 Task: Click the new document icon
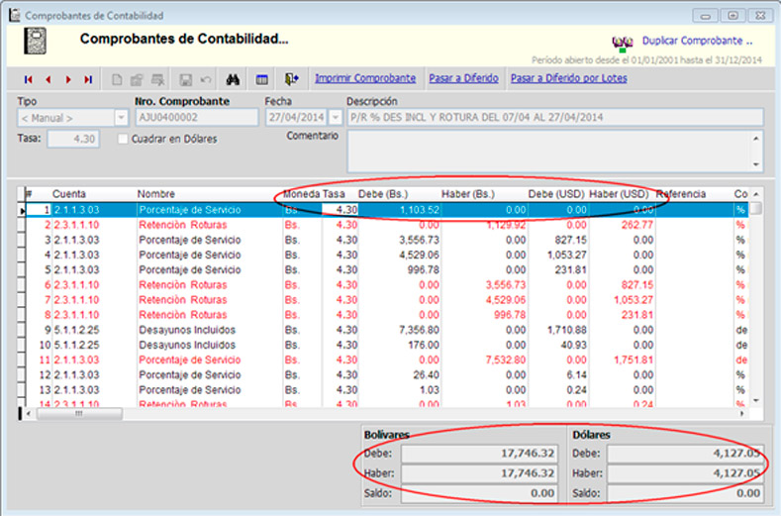(x=117, y=79)
